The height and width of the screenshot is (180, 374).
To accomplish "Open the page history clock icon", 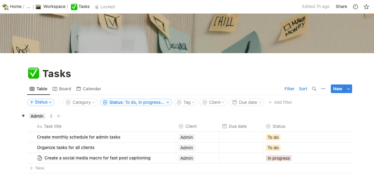I will 356,7.
